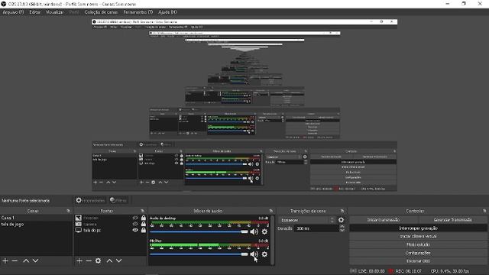The height and width of the screenshot is (275, 489).
Task: Remove the selected scene with the Cenas minus icon
Action: [15, 260]
